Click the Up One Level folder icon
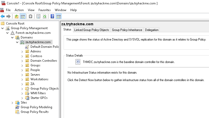This screenshot has height=118, width=209. tap(17, 17)
